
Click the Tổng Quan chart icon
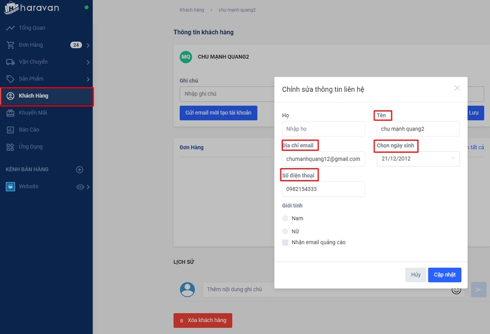[10, 28]
